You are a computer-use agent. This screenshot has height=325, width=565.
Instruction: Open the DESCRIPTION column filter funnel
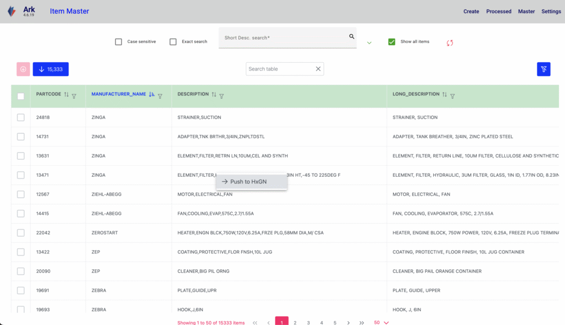click(x=221, y=96)
